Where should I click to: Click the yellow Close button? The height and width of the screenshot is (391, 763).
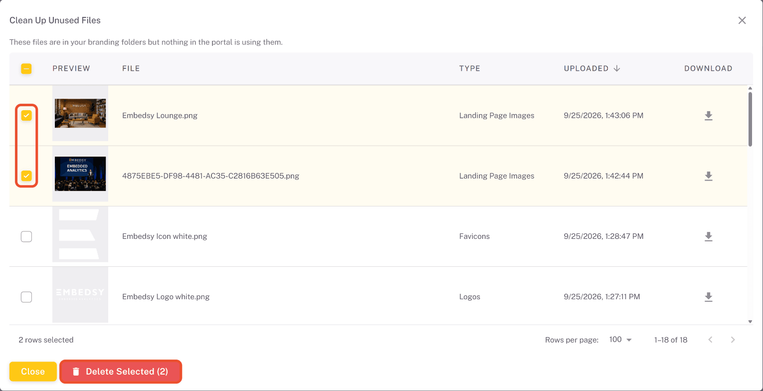33,372
